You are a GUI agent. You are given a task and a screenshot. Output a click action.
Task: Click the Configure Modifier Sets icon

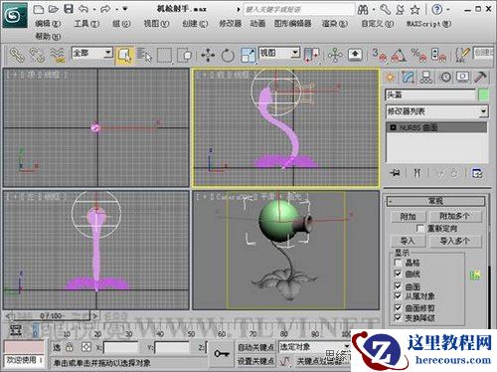tap(477, 173)
